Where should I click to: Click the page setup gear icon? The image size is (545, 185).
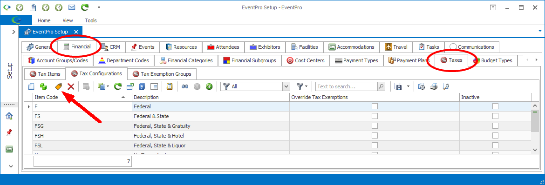421,86
